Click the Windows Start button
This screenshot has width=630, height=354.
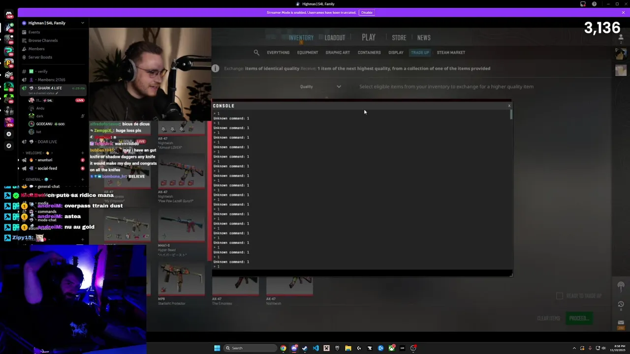click(217, 348)
